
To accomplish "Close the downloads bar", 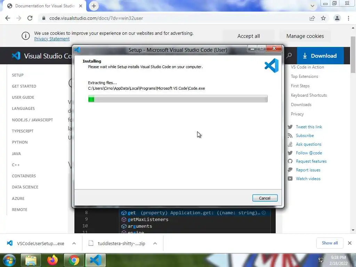I will 350,243.
